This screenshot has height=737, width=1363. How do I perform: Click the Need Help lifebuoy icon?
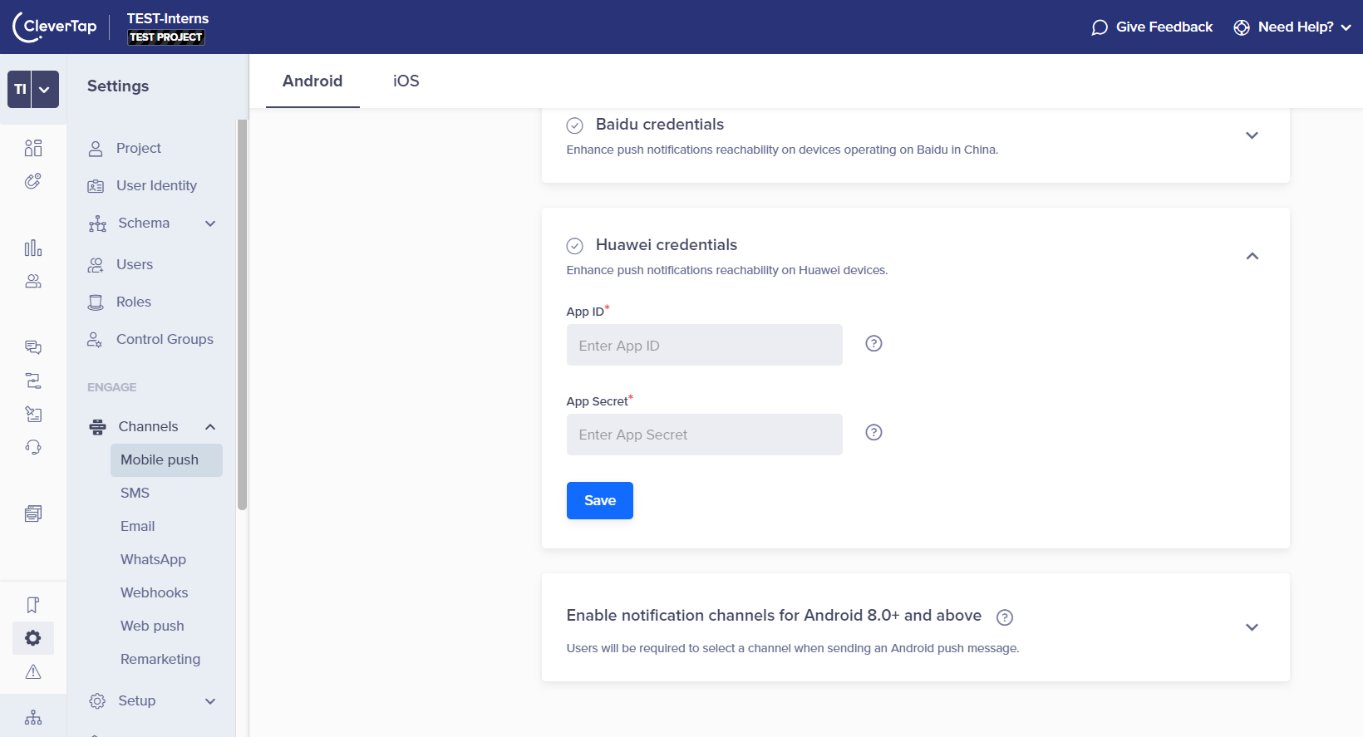point(1242,27)
